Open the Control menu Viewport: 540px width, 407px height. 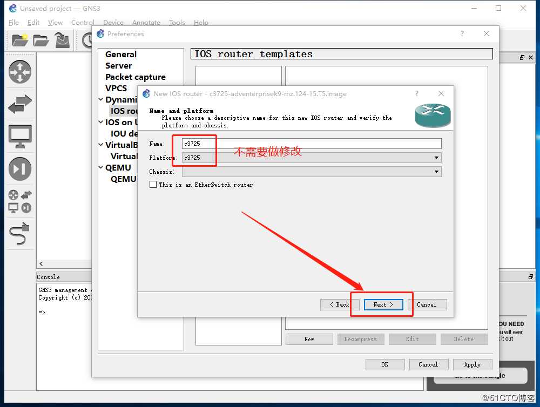[x=83, y=23]
